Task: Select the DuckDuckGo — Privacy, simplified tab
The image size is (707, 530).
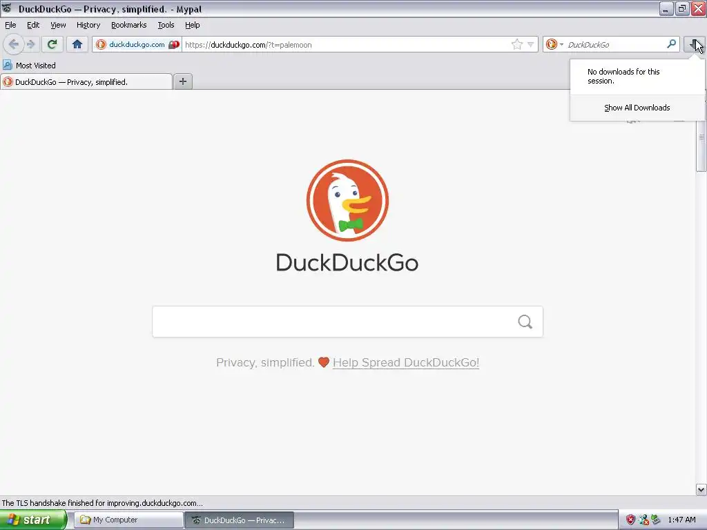Action: 86,81
